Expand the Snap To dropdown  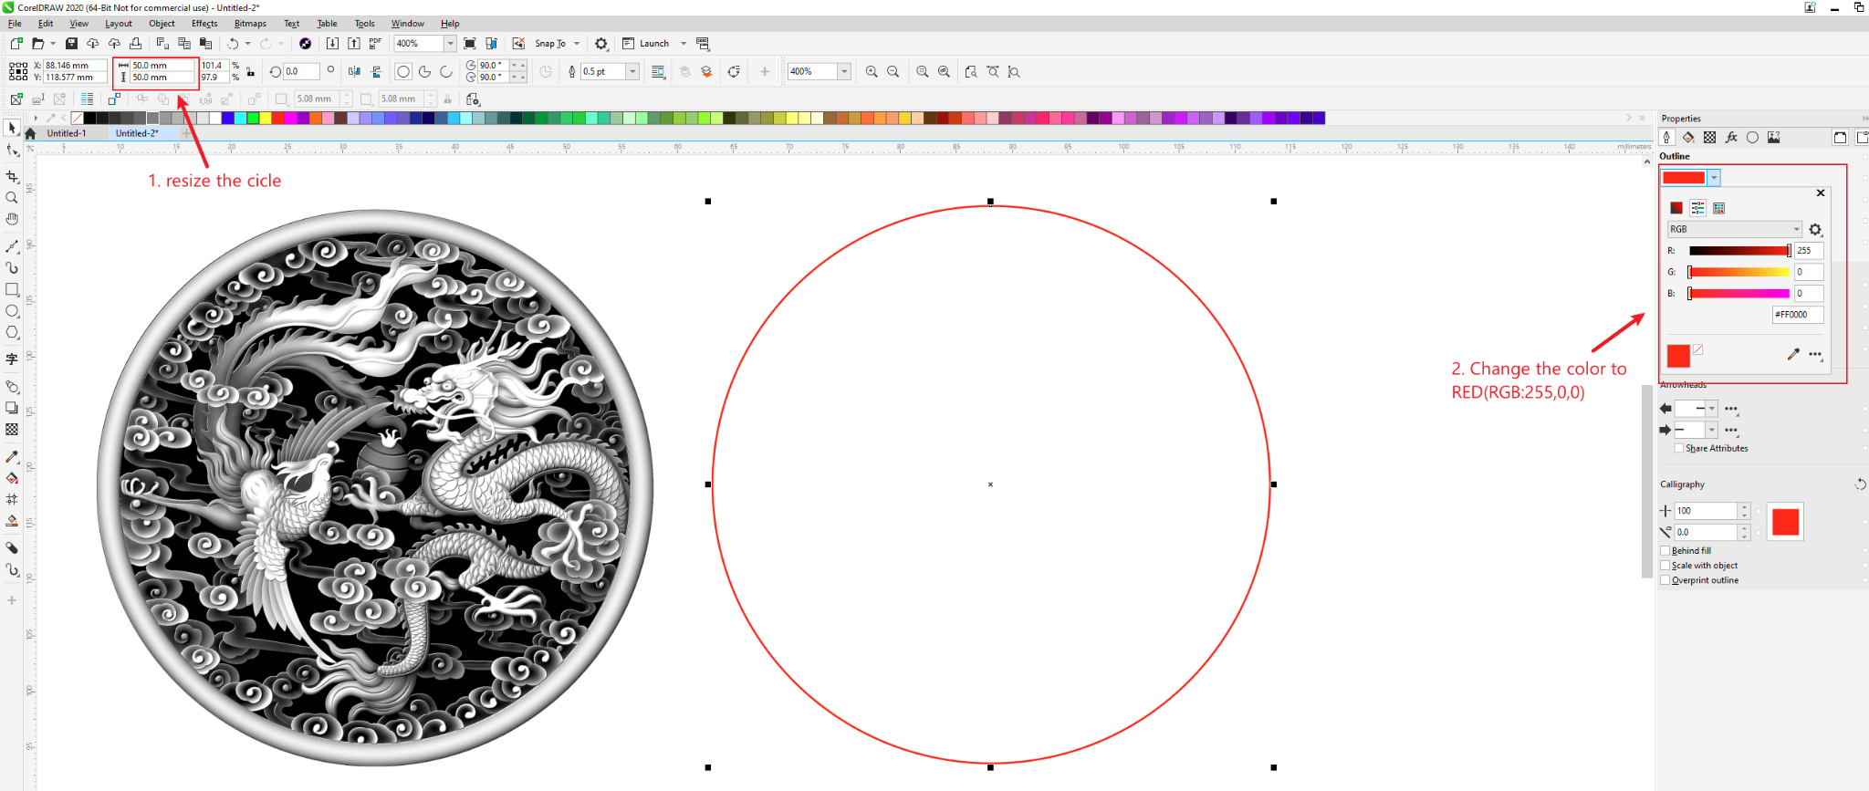pos(577,44)
